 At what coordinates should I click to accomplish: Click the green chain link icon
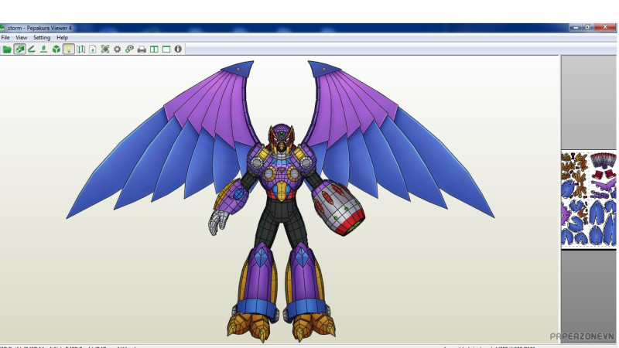click(129, 49)
